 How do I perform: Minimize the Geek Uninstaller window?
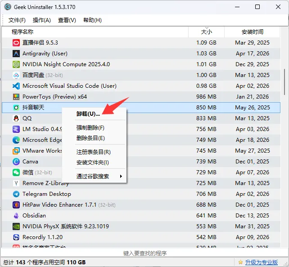point(237,7)
